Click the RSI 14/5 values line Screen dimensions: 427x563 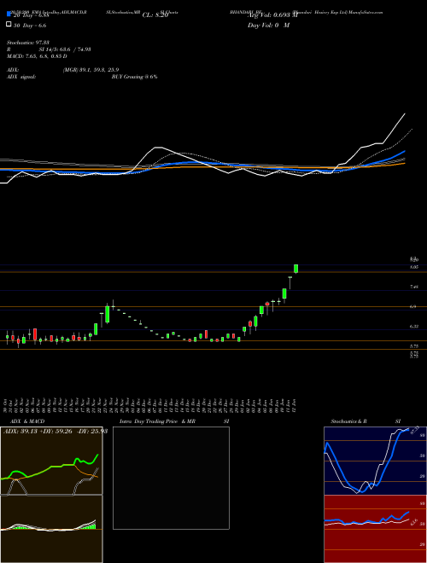coord(49,49)
